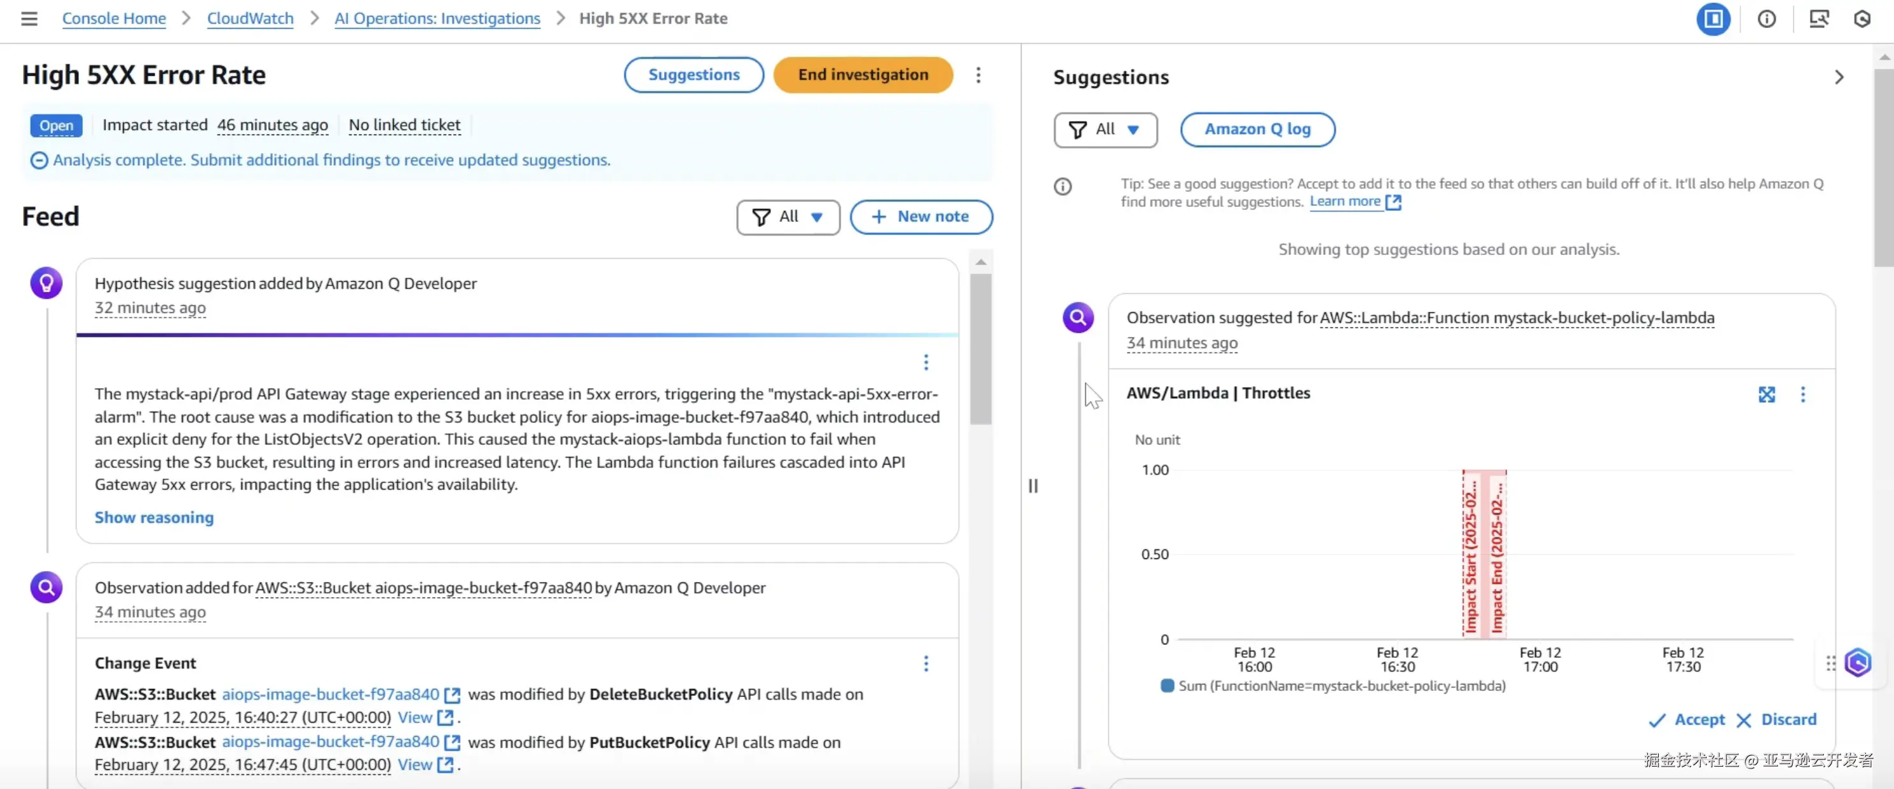Click the End investigation button
Screen dimensions: 1894x789
(862, 75)
